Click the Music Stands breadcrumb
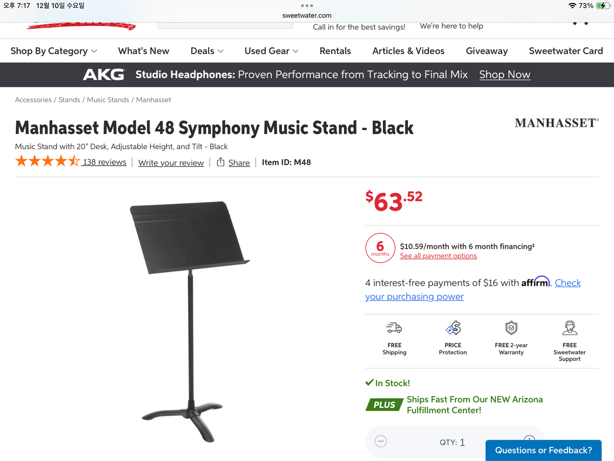The image size is (614, 461). pyautogui.click(x=108, y=100)
